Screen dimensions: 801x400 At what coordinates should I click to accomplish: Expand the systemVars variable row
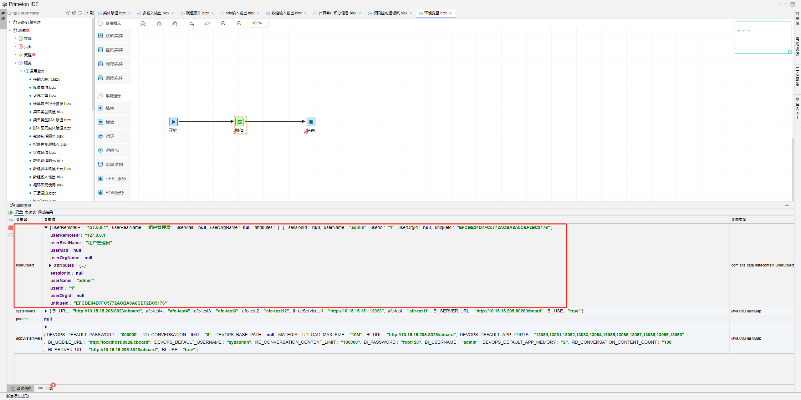click(x=46, y=311)
